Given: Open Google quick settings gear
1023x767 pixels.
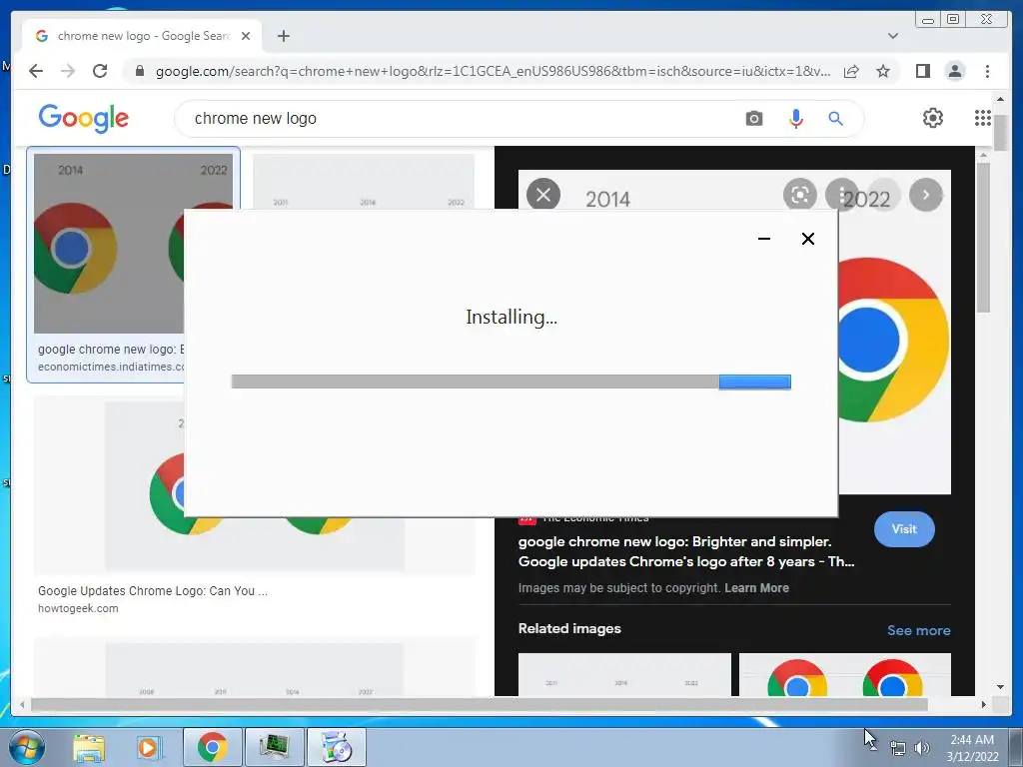Looking at the screenshot, I should pyautogui.click(x=933, y=118).
